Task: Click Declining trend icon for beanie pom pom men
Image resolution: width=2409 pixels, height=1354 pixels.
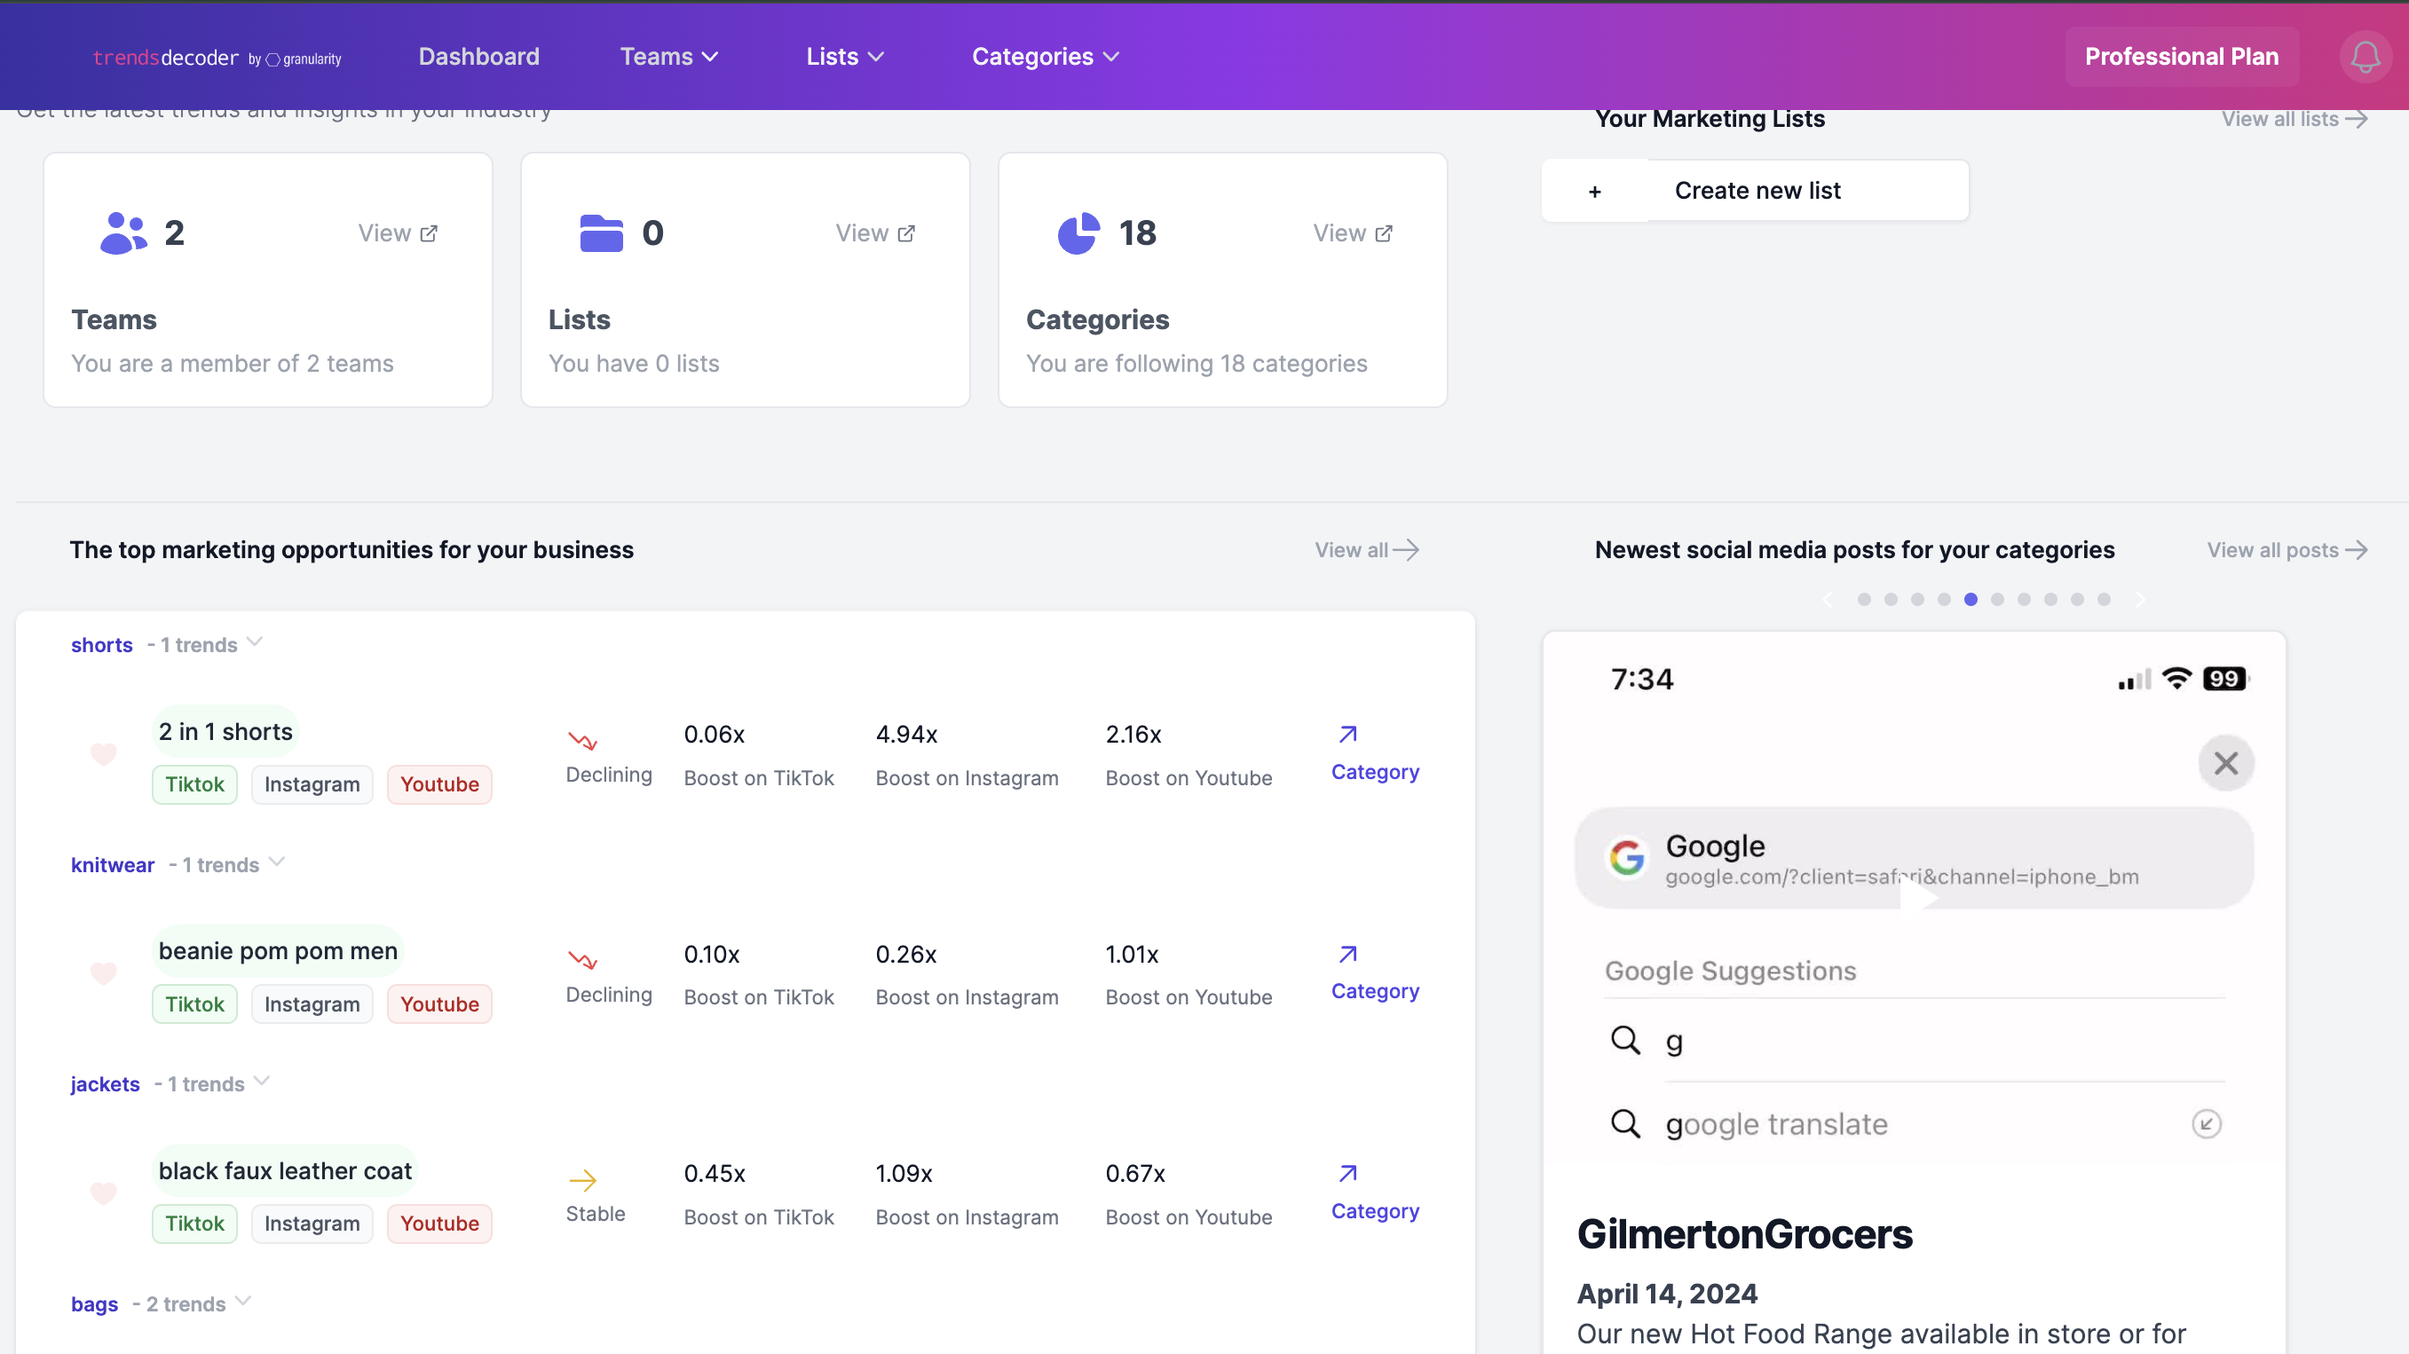Action: pos(582,960)
